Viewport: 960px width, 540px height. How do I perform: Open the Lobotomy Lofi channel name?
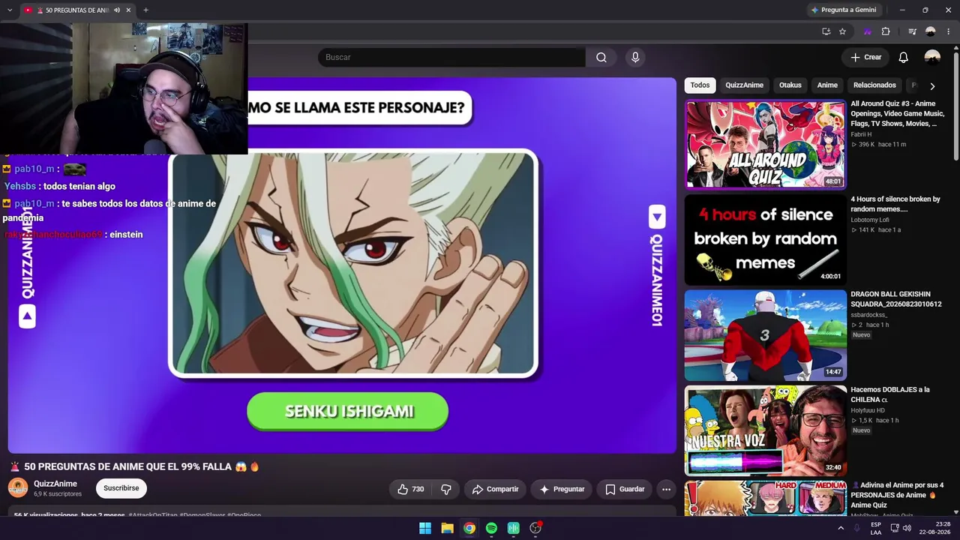870,220
